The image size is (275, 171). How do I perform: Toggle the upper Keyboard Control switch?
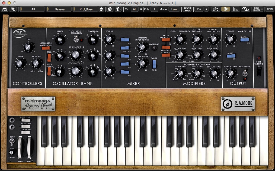coord(166,47)
